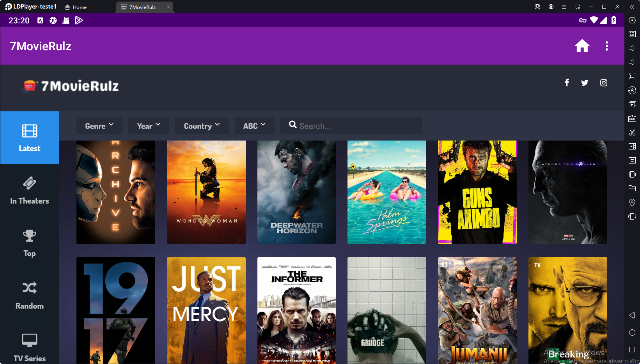Open the Year filter dropdown

coord(148,125)
